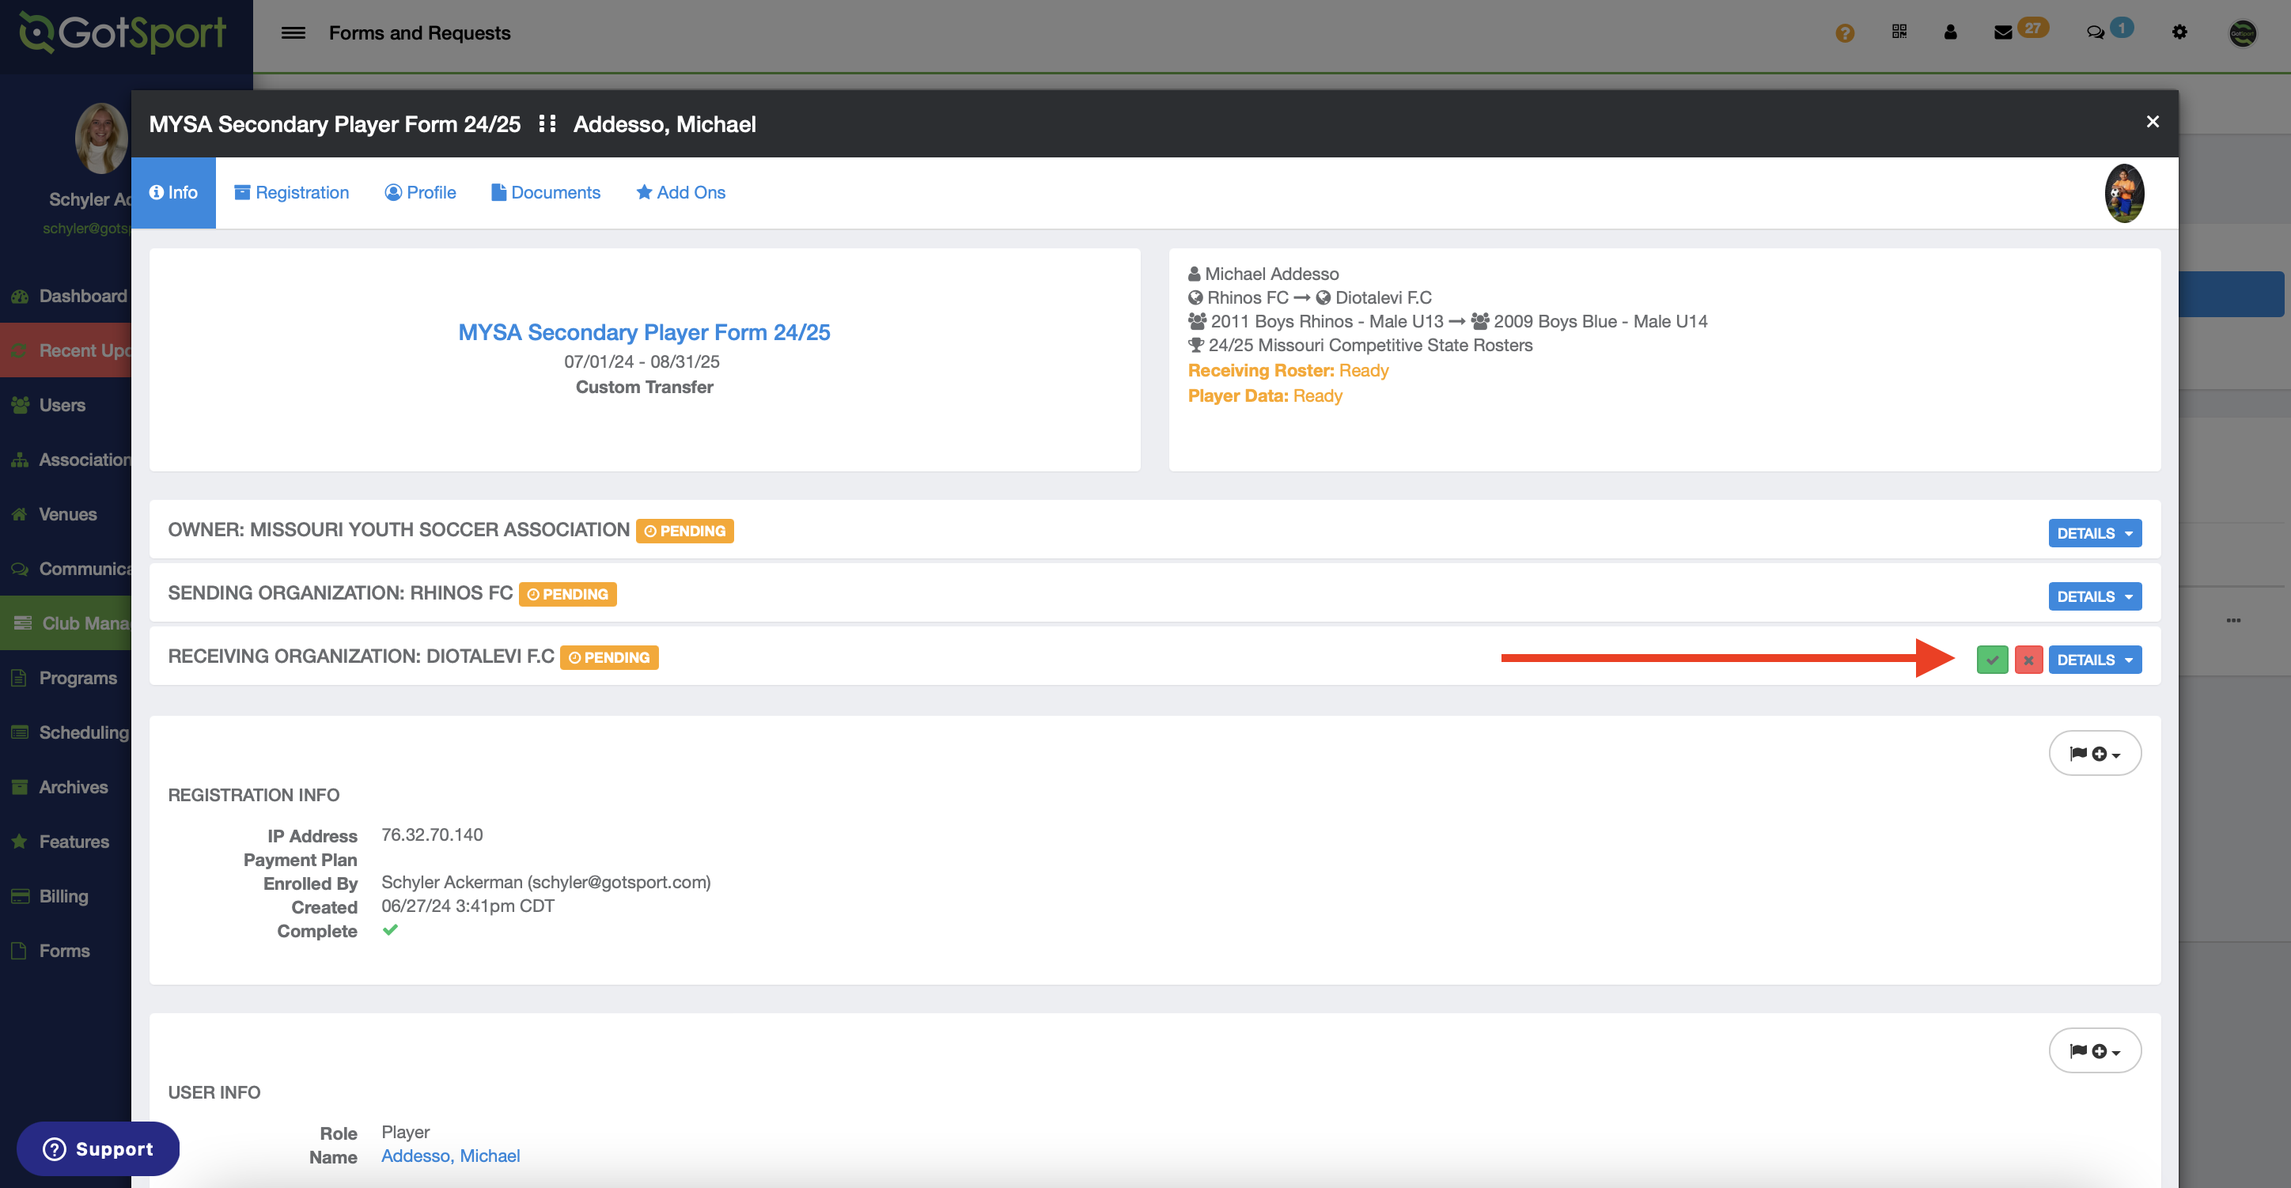Open Features in sidebar
2291x1188 pixels.
tap(66, 842)
